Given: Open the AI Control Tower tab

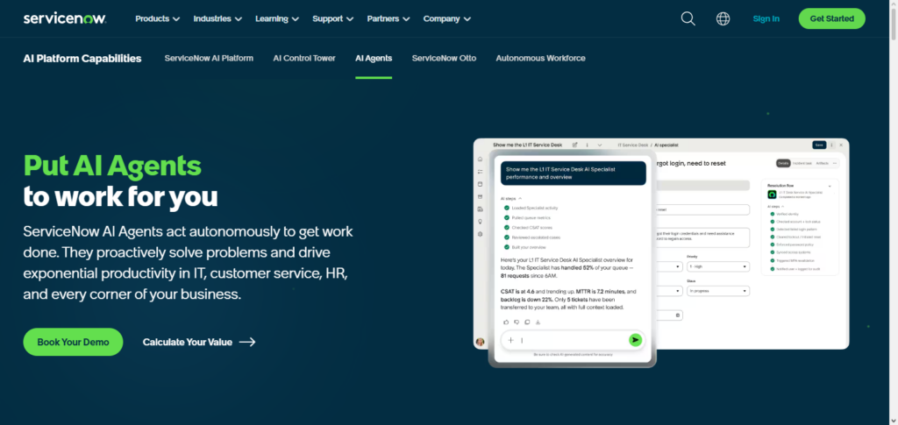Looking at the screenshot, I should click(x=304, y=59).
